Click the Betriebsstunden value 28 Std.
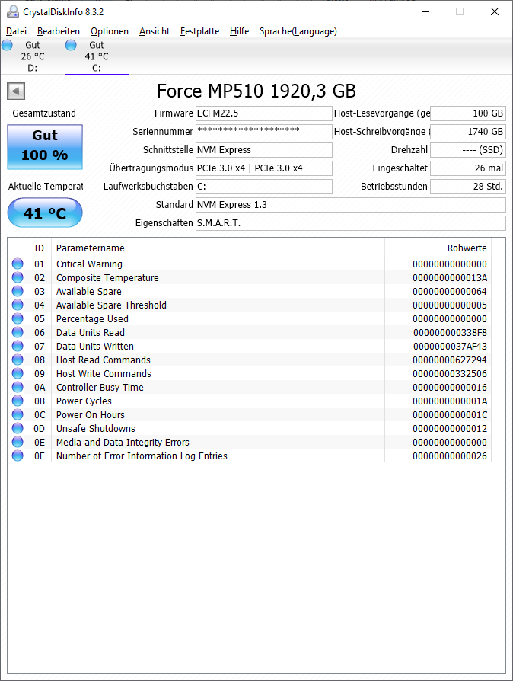 (468, 187)
